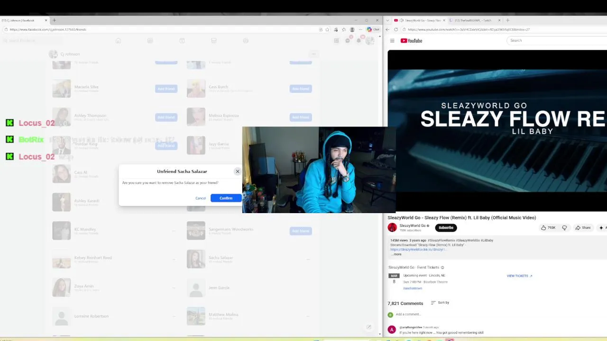The image size is (607, 341).
Task: Open Copilot Chat in Facebook browser
Action: pyautogui.click(x=373, y=29)
